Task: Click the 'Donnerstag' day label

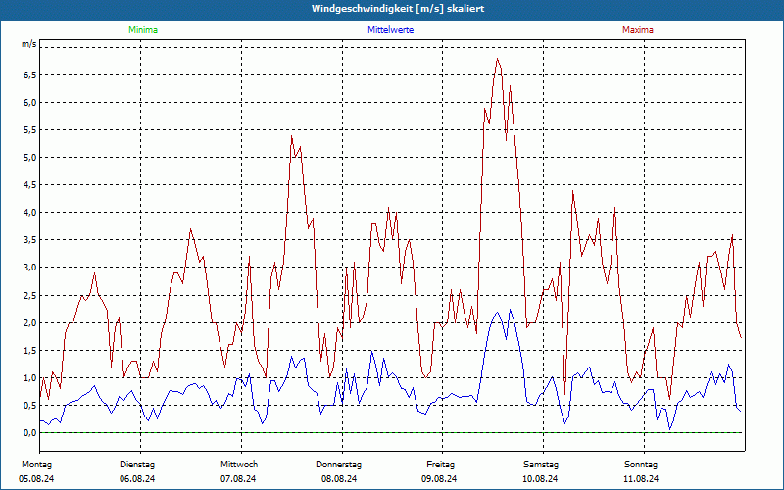Action: click(x=338, y=465)
